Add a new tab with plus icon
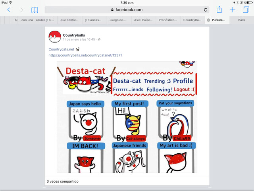 (233, 10)
